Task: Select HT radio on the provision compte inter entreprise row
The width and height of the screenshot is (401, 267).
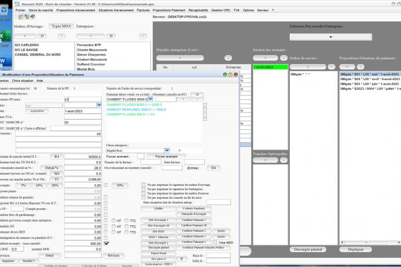Action: pyautogui.click(x=113, y=221)
